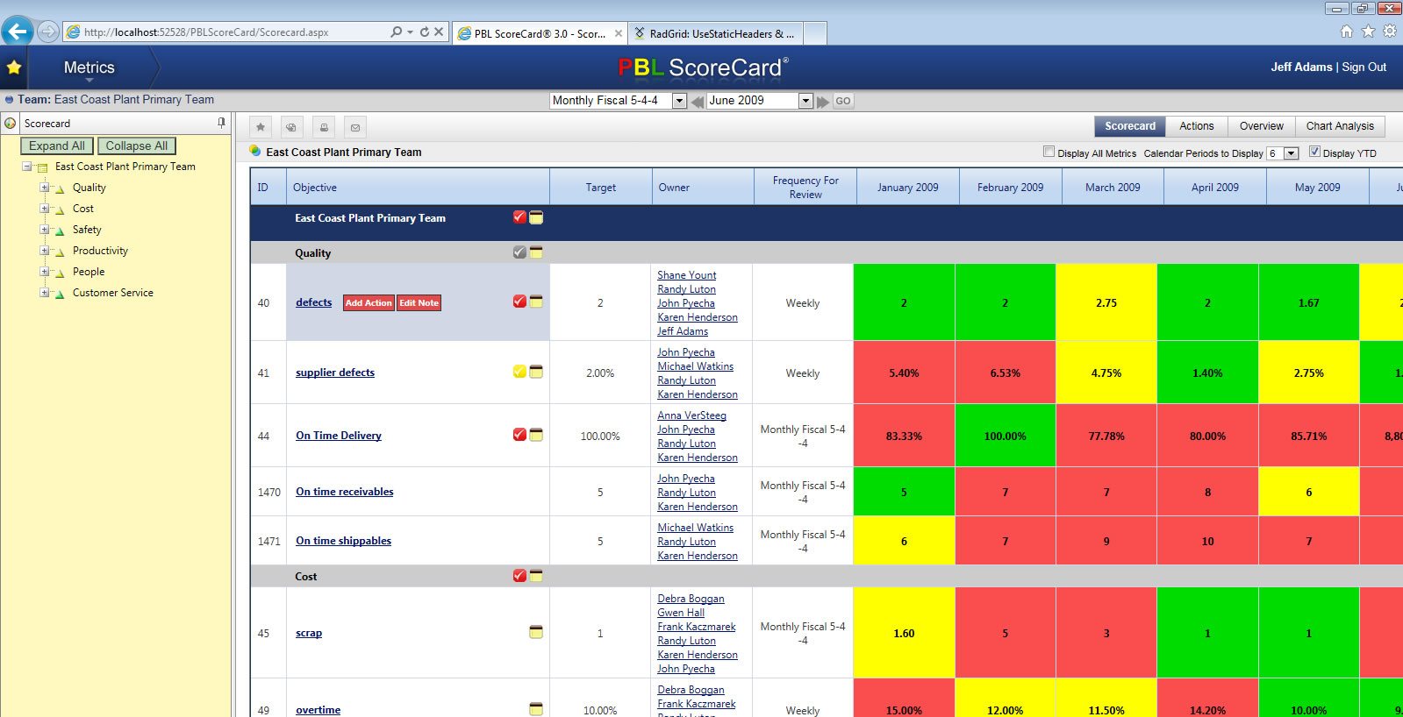Switch to the Actions tab
This screenshot has height=717, width=1403.
(1197, 126)
